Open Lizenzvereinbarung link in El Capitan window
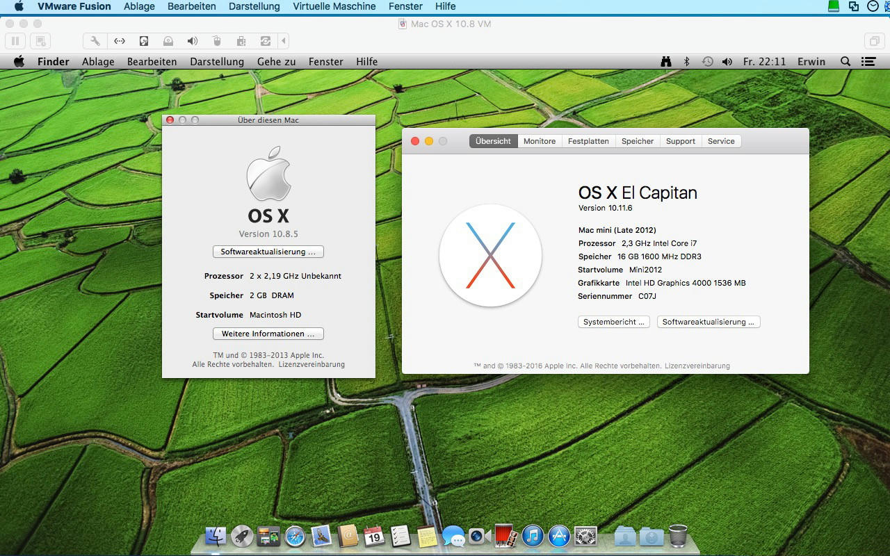The height and width of the screenshot is (556, 890). click(x=697, y=366)
